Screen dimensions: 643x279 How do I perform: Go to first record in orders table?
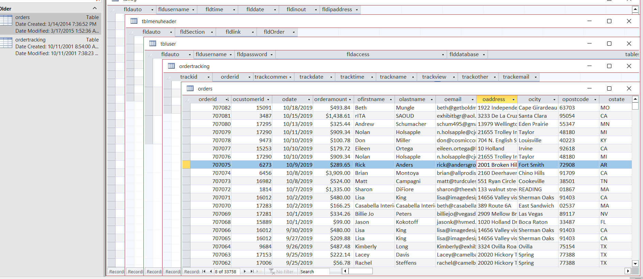pos(204,272)
